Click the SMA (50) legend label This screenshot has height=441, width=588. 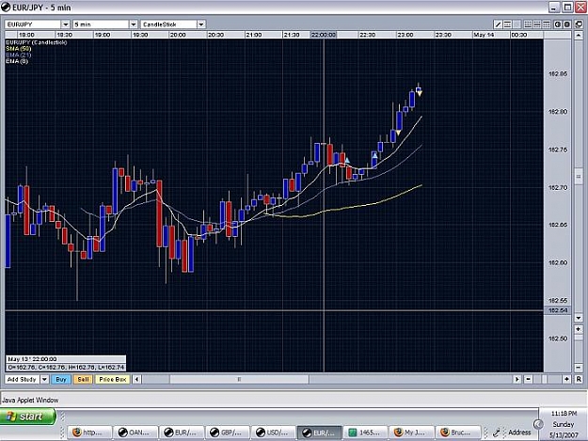click(19, 49)
